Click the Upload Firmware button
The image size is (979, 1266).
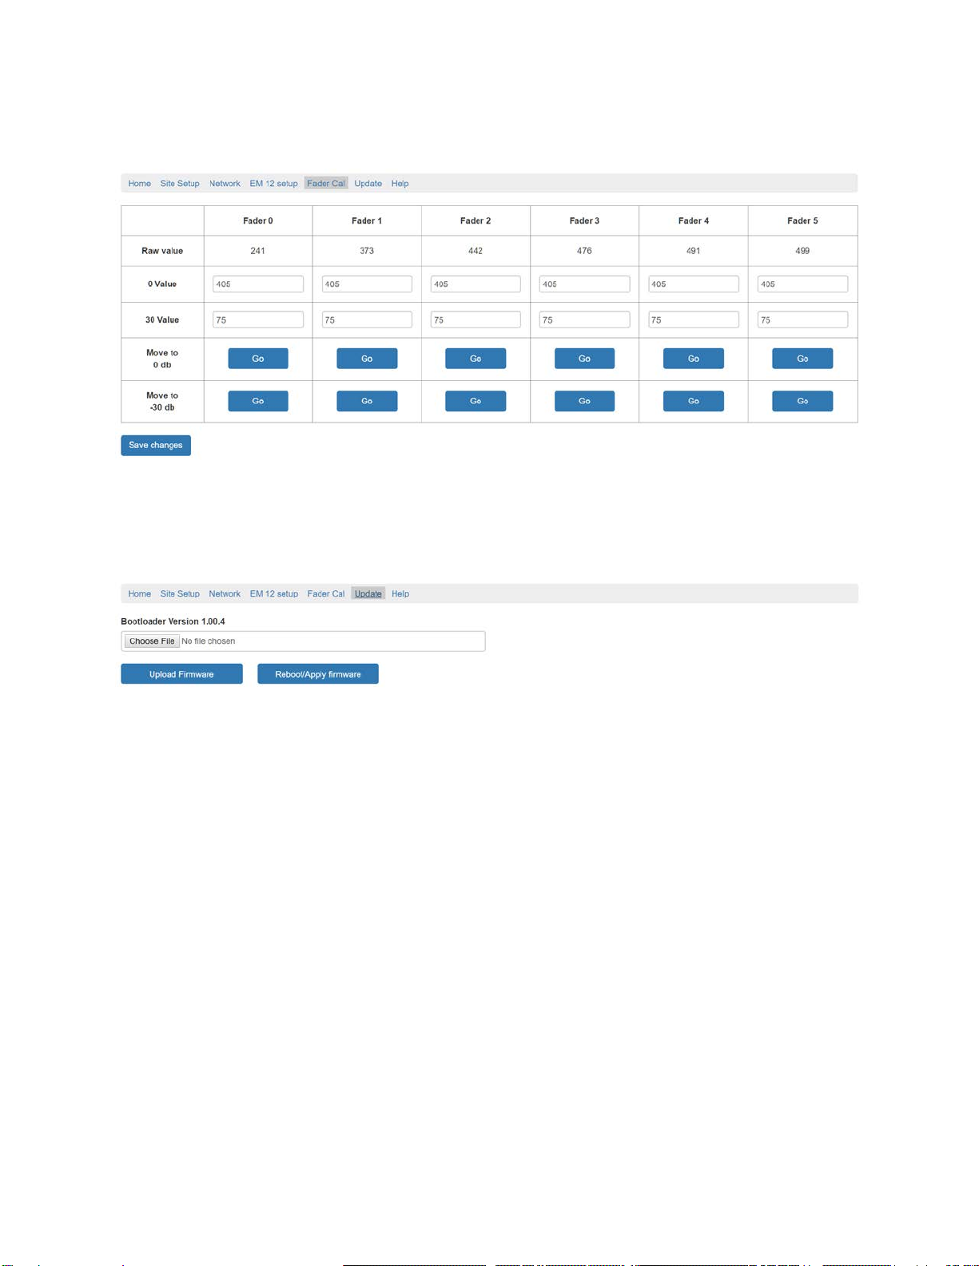pyautogui.click(x=181, y=674)
